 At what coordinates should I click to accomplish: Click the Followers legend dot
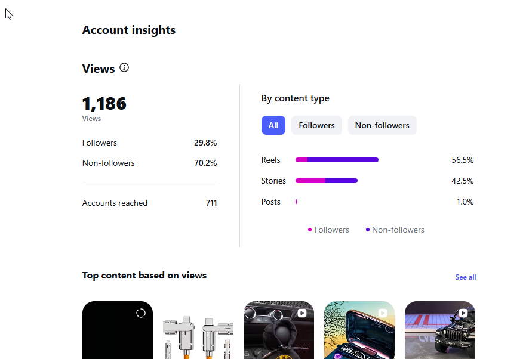310,230
